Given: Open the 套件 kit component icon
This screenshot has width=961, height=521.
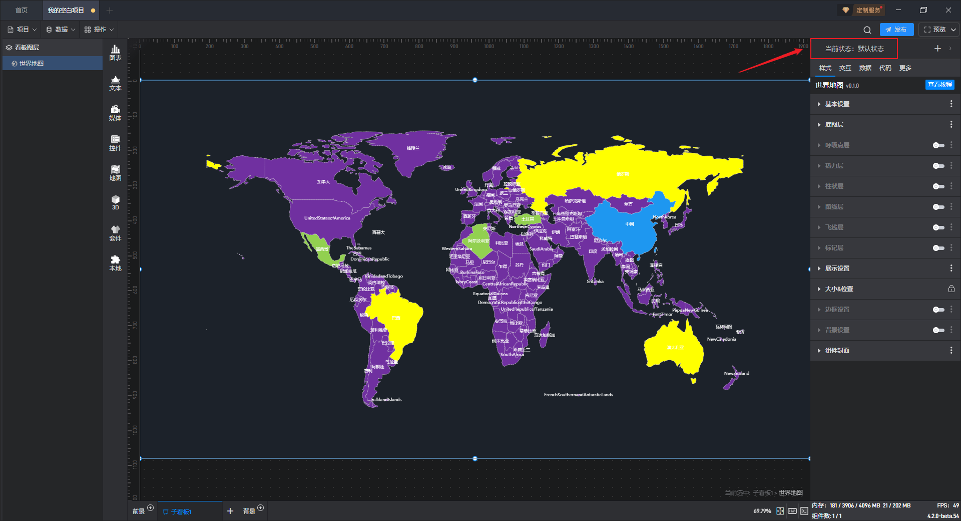Looking at the screenshot, I should (115, 233).
